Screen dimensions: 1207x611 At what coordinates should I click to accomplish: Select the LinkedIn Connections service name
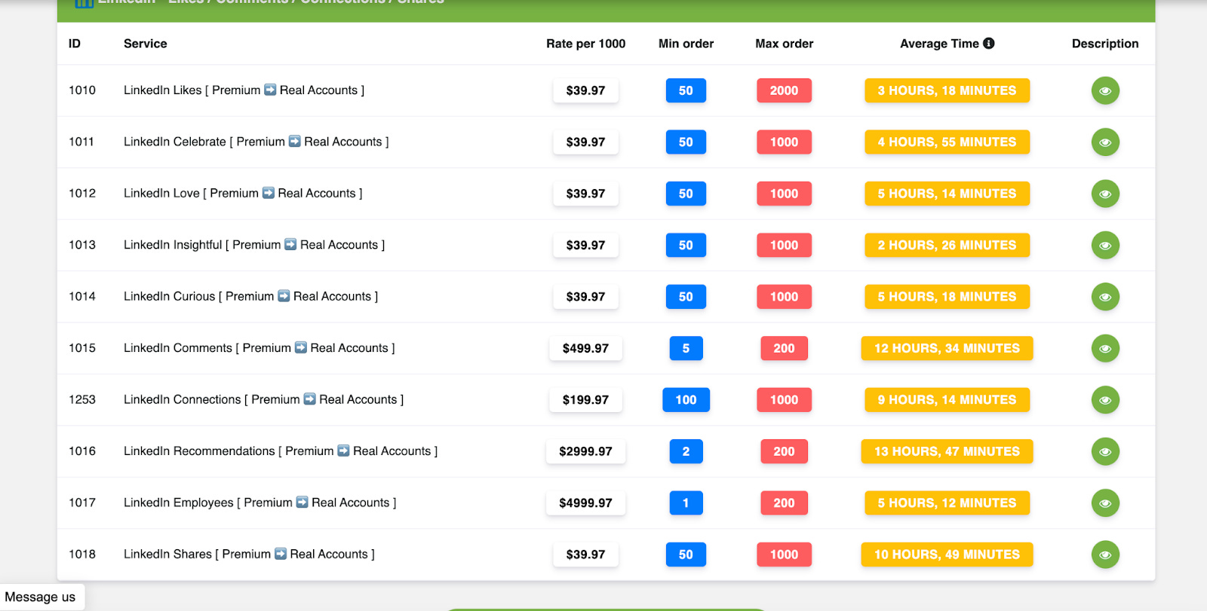coord(264,400)
